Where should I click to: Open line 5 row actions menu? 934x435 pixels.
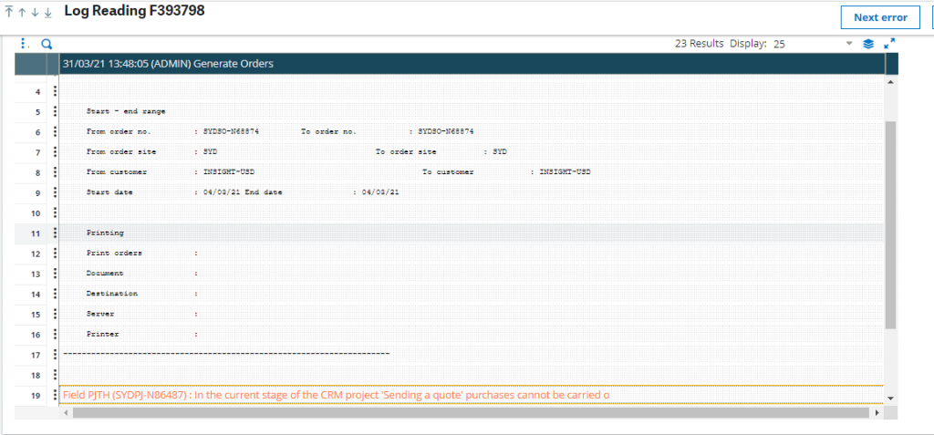coord(55,111)
